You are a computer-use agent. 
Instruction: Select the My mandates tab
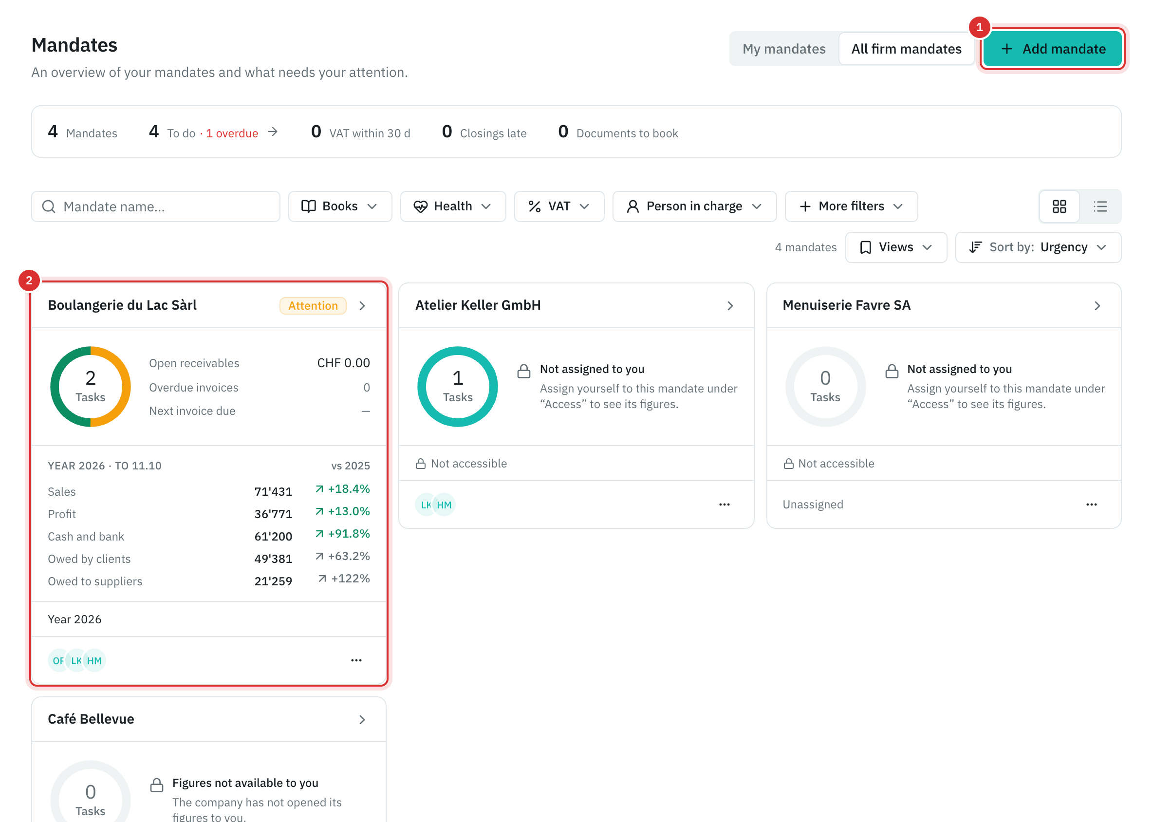click(783, 49)
